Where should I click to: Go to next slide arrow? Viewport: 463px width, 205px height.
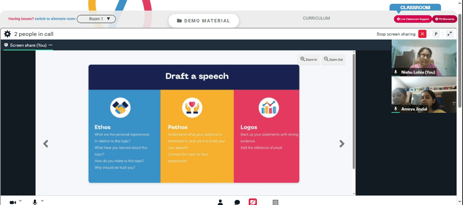(x=342, y=144)
